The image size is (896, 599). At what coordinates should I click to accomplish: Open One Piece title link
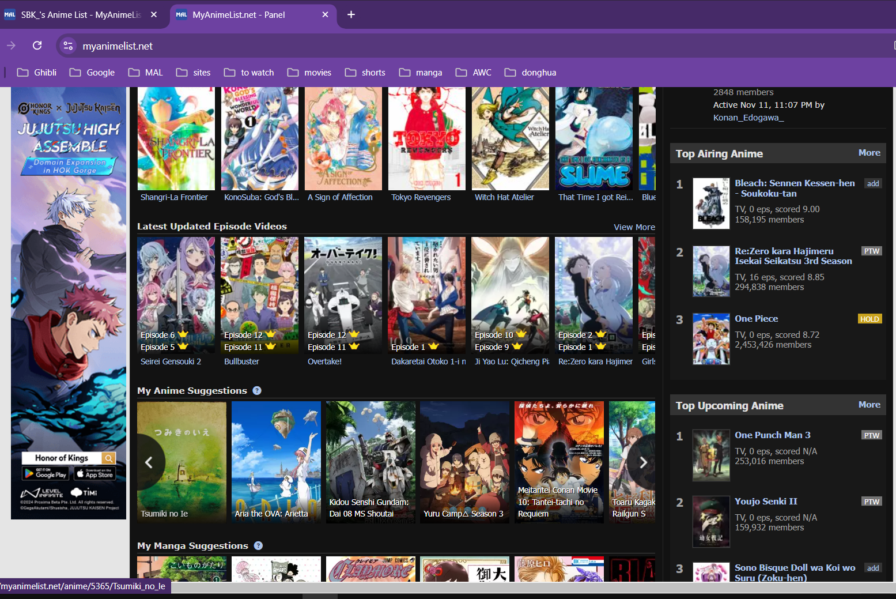point(756,318)
